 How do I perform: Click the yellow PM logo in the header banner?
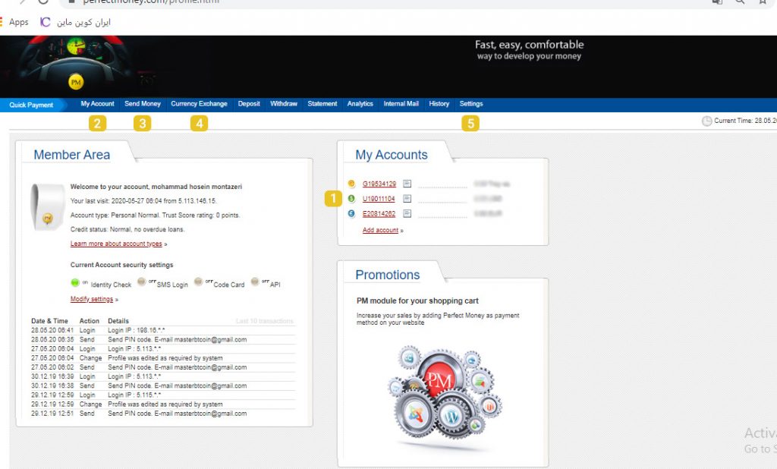click(x=76, y=82)
